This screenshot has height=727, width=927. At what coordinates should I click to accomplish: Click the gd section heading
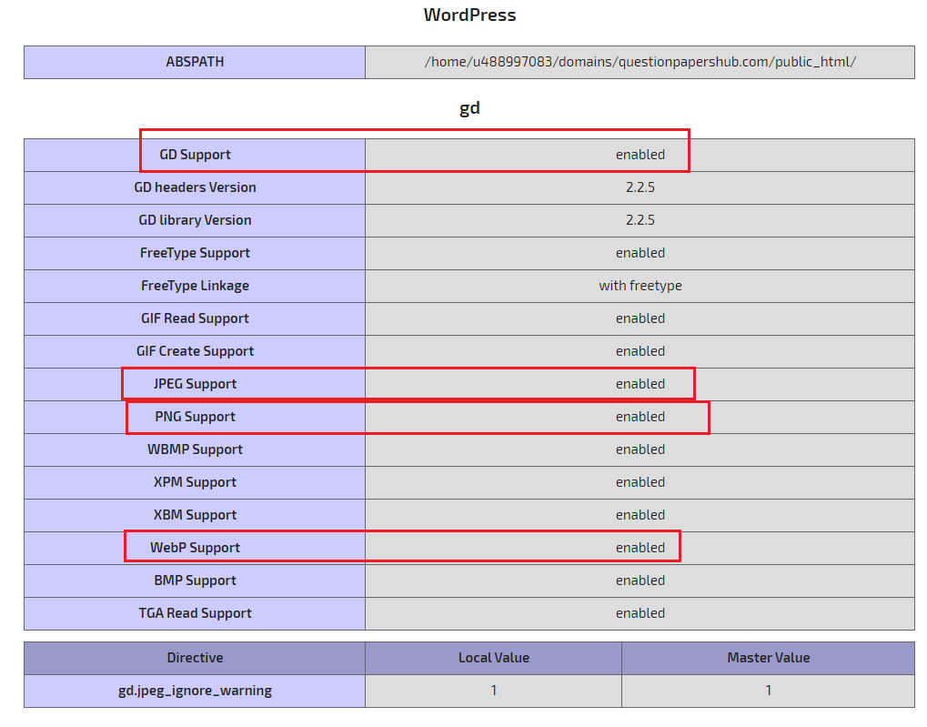469,108
